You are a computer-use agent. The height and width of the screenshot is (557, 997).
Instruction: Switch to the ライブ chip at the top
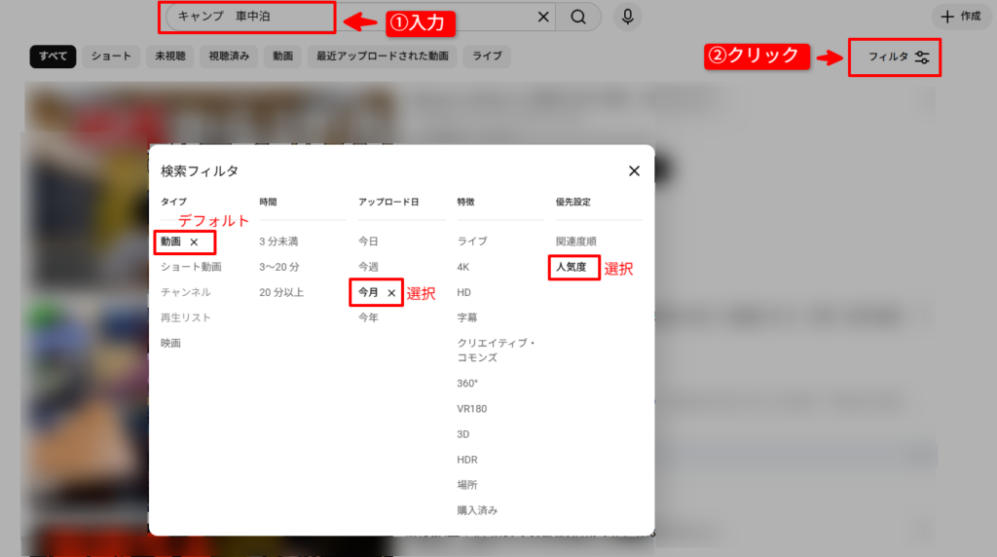(487, 56)
